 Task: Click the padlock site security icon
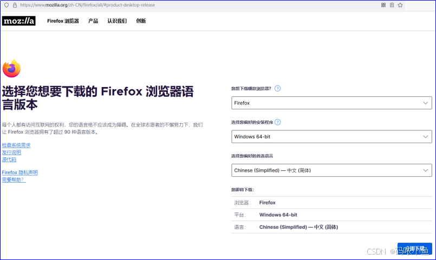tap(15, 5)
